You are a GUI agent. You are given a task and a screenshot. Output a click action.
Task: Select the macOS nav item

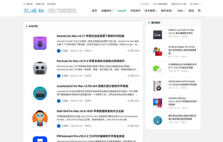(x=122, y=11)
